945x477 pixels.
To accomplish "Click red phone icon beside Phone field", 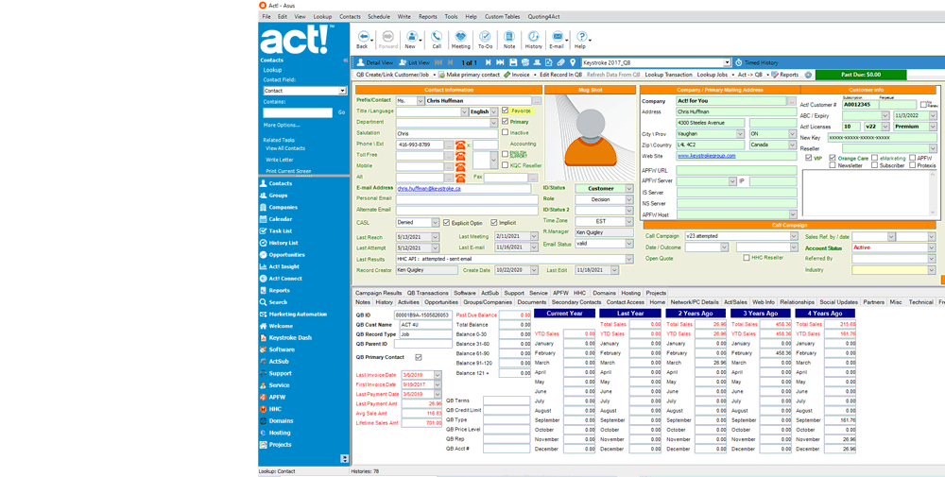I will 461,145.
